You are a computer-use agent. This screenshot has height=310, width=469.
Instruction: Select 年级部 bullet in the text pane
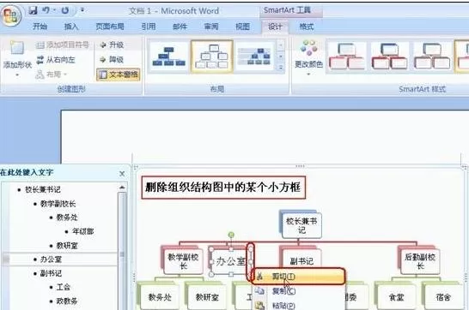pyautogui.click(x=82, y=231)
